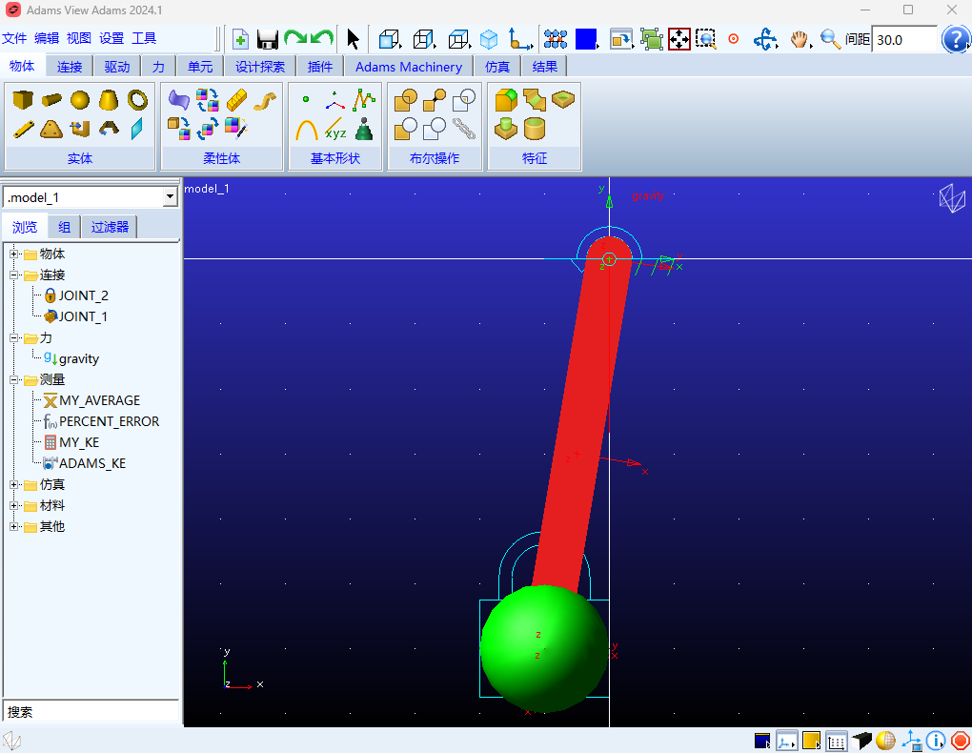Activate the black select arrow tool
This screenshot has width=972, height=753.
[x=354, y=39]
